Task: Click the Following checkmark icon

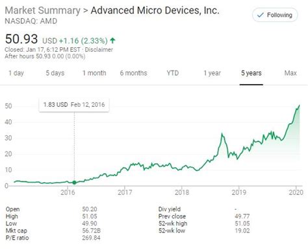Action: click(x=260, y=15)
